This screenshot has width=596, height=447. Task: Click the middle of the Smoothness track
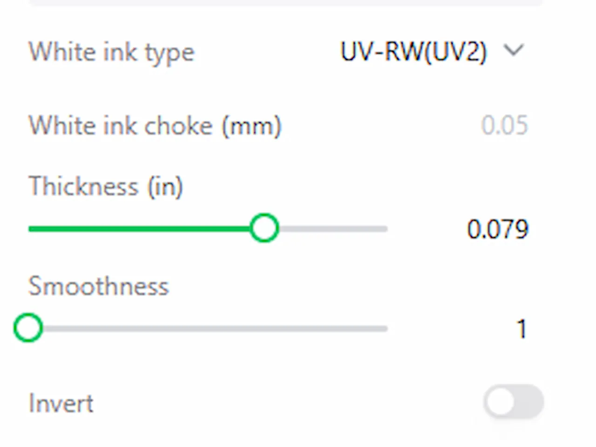point(208,328)
